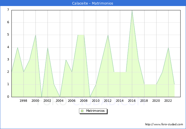Click x-axis year label 2014
The height and width of the screenshot is (129, 186).
coord(120,101)
